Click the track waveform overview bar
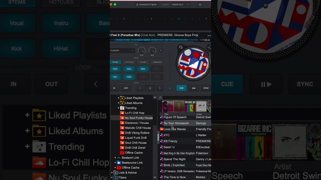Viewport: 321px width, 180px height. click(154, 40)
